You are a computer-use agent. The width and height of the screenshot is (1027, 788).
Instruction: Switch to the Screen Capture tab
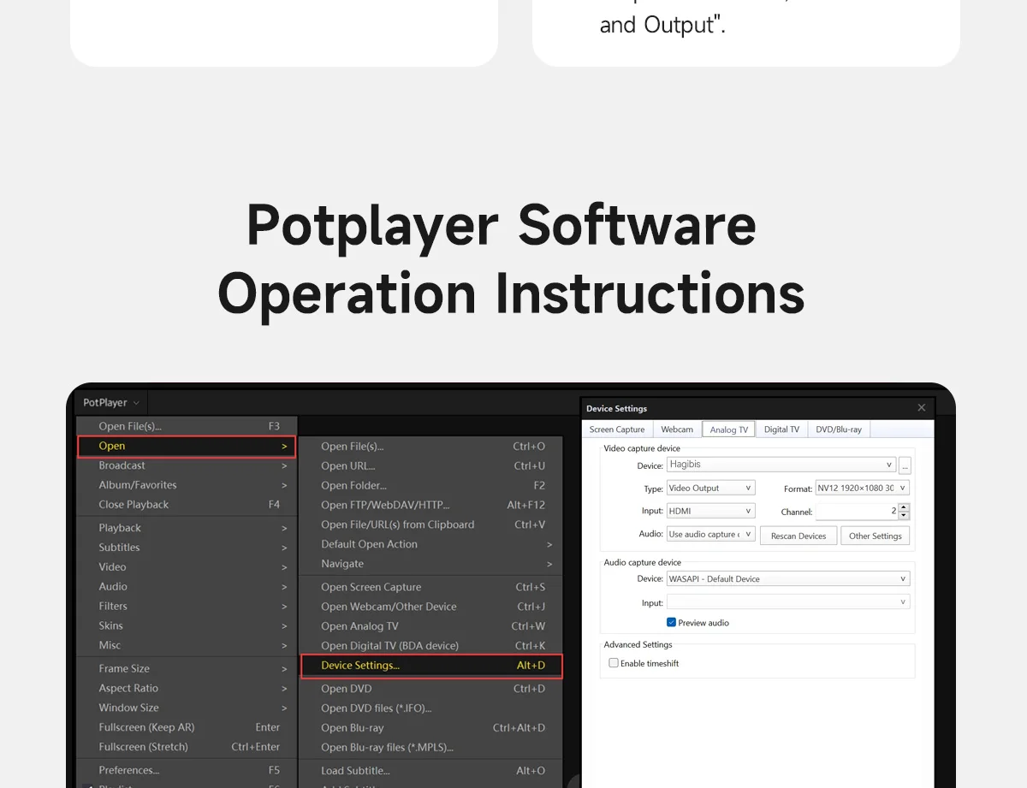pos(617,430)
